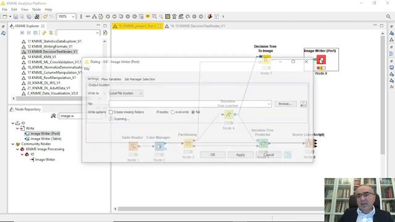
Task: Click the Apply button
Action: pyautogui.click(x=241, y=155)
